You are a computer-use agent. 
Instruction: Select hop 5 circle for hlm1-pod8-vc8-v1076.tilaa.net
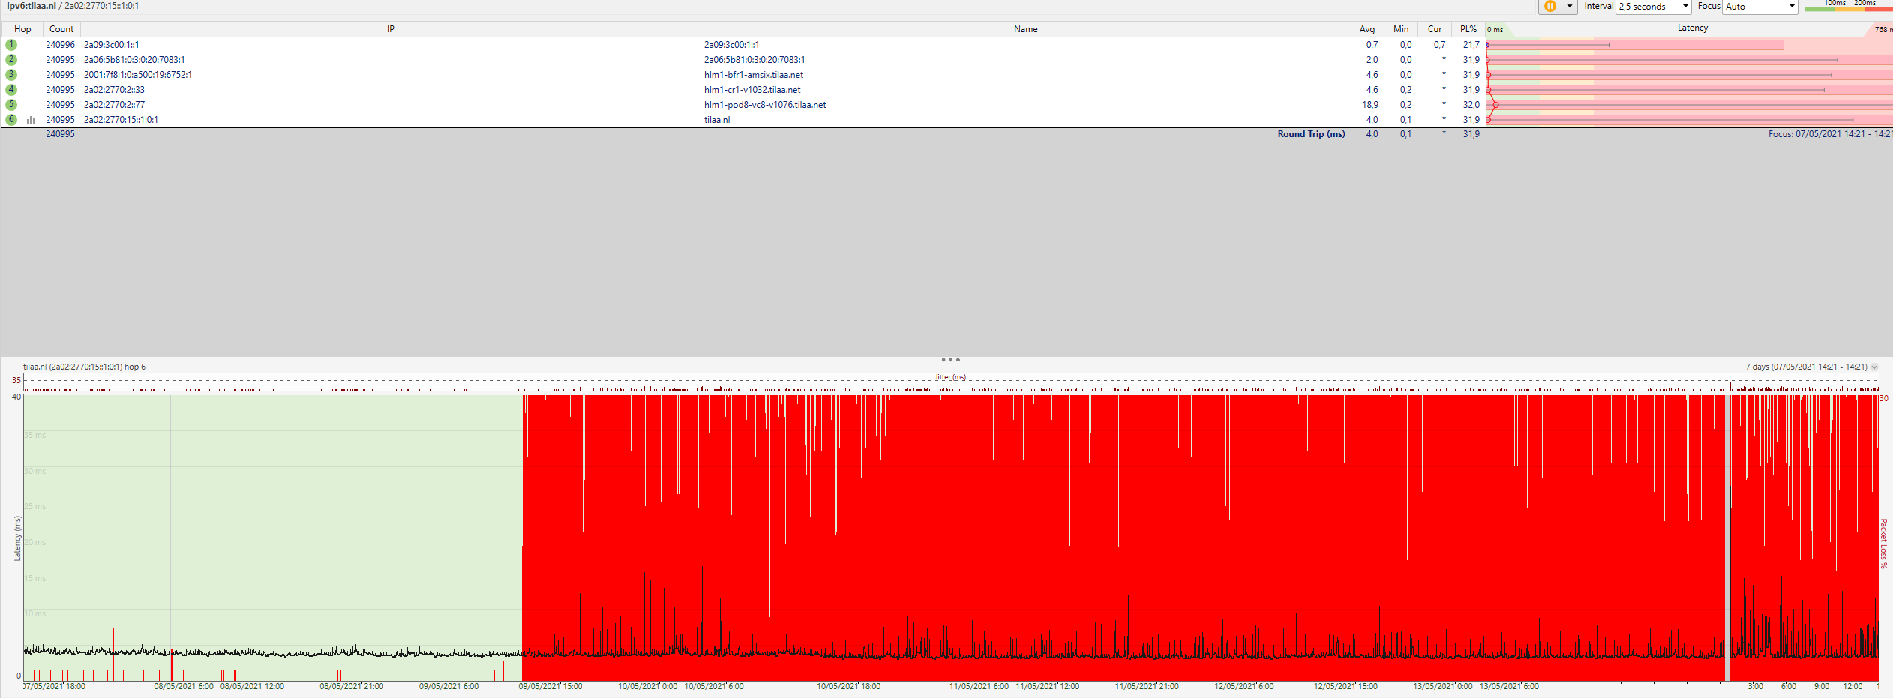pos(10,104)
